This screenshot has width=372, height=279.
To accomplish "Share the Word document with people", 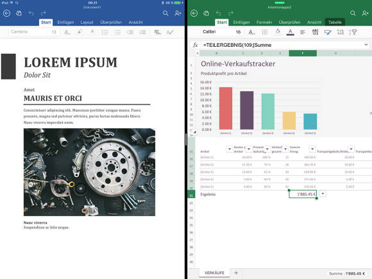I will click(x=178, y=13).
